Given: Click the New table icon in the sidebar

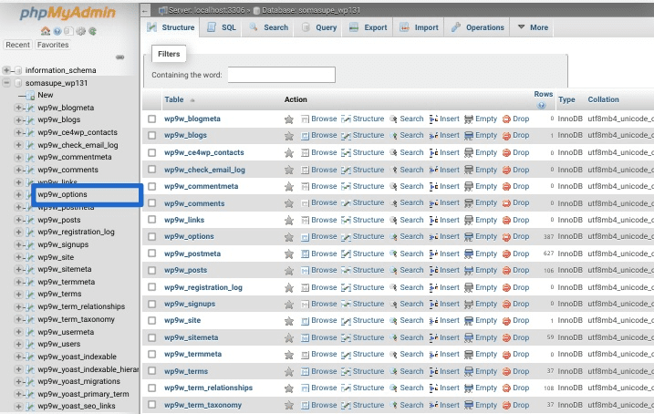Looking at the screenshot, I should click(x=30, y=96).
